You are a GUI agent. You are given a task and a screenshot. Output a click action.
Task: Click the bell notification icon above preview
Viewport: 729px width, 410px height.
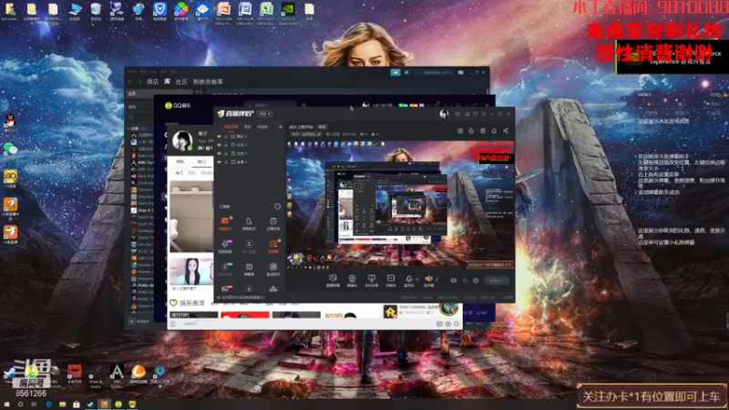click(494, 131)
